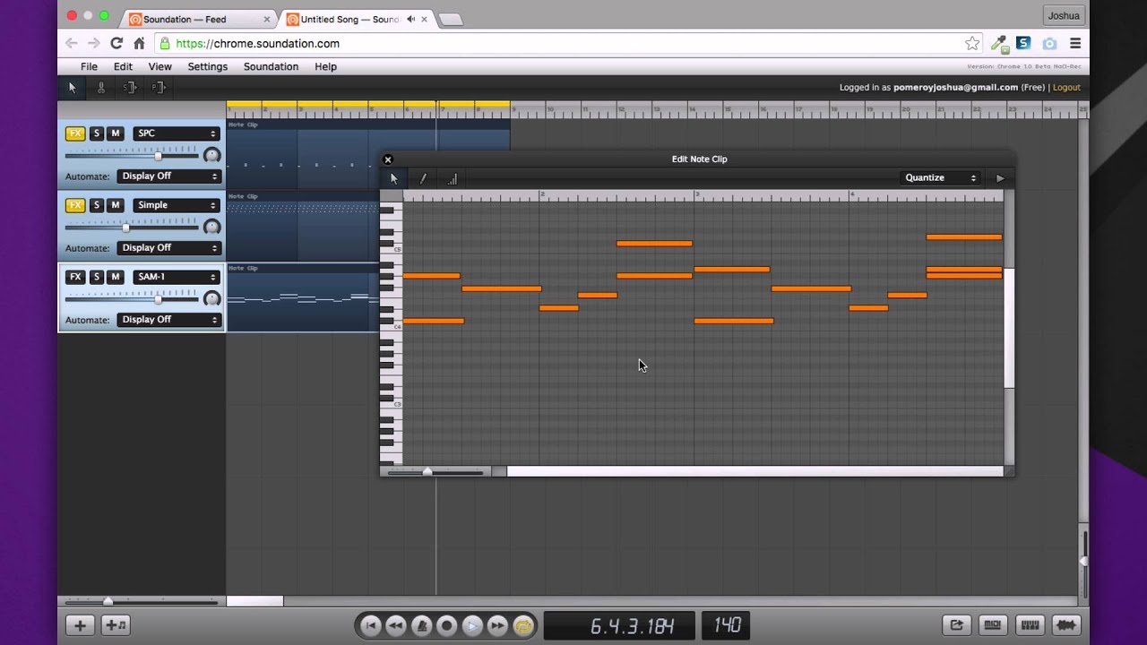Open the View menu
This screenshot has height=645, width=1147.
coord(160,66)
